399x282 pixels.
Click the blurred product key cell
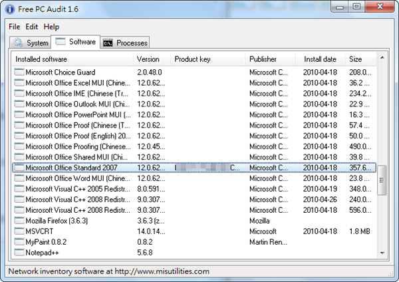pos(207,168)
